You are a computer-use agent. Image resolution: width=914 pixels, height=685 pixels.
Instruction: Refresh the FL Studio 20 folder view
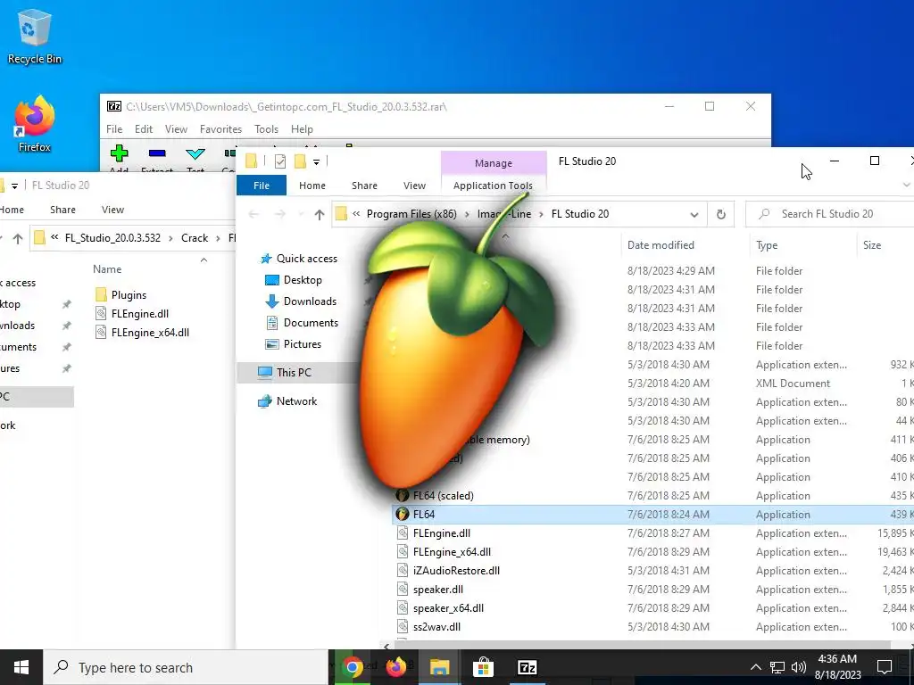[721, 214]
